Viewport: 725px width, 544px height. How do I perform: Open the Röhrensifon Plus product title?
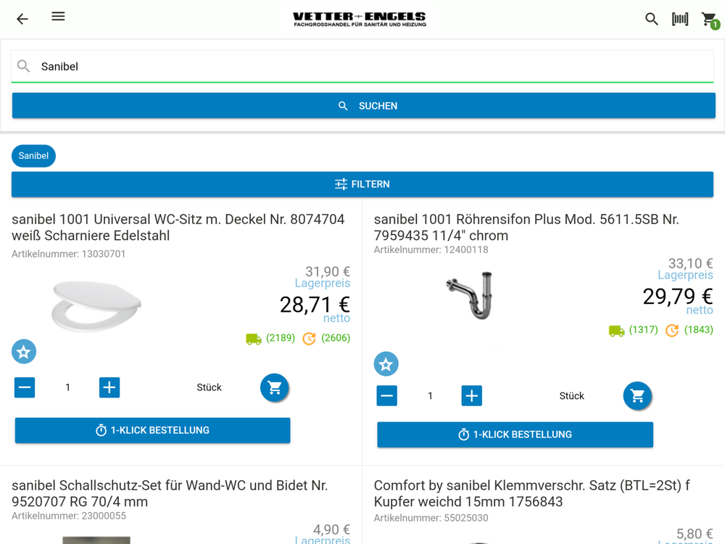[x=526, y=227]
